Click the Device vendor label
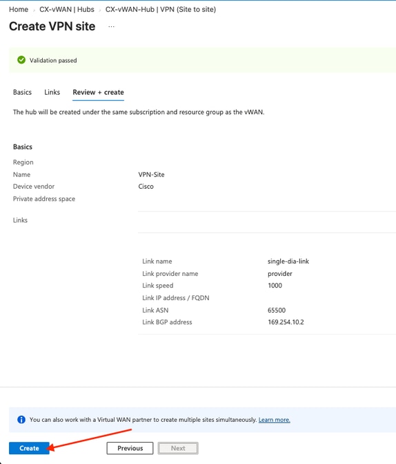This screenshot has width=396, height=464. click(x=34, y=187)
